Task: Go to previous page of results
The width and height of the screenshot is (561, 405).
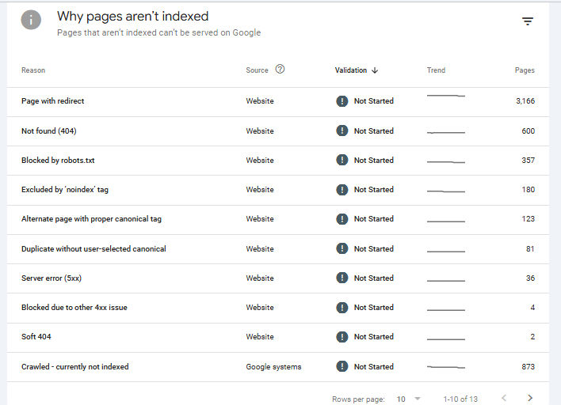Action: 503,398
